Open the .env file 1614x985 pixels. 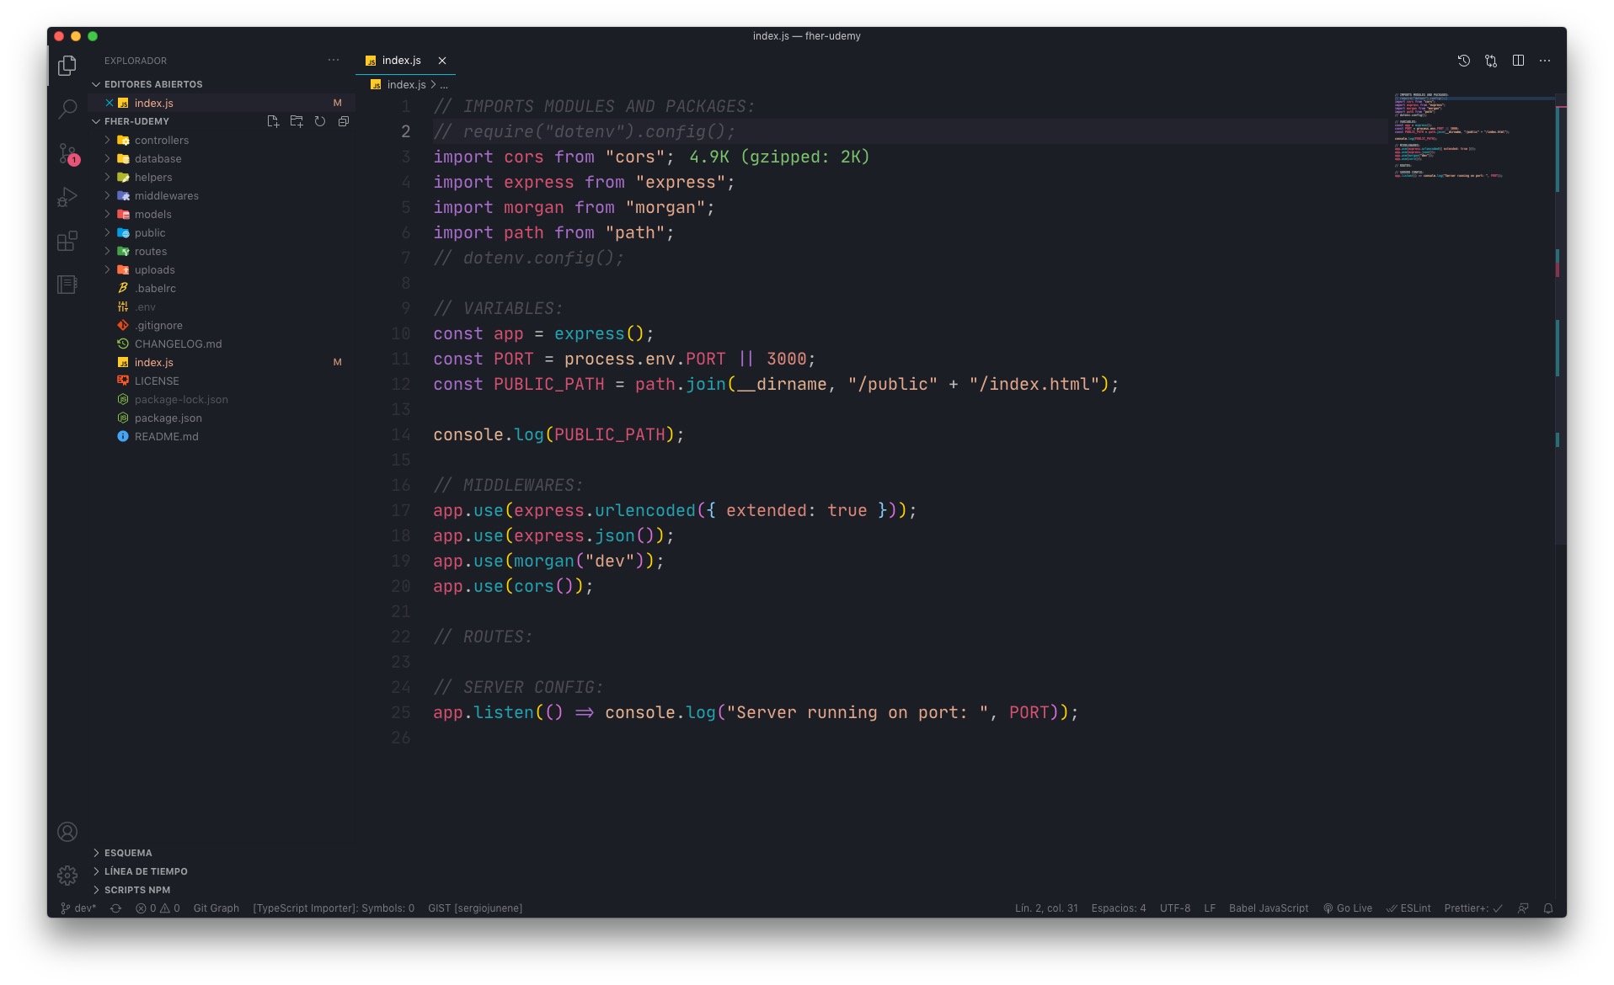222,307
